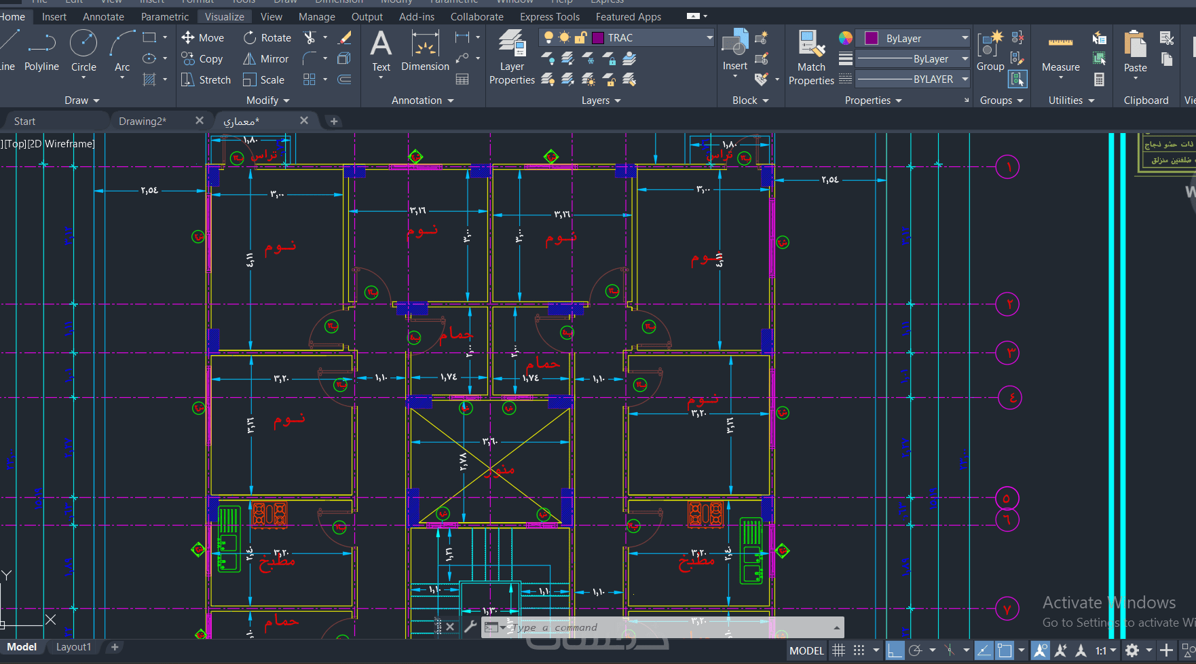Toggle Ortho mode in status bar
Screen dimensions: 1196x664
click(x=895, y=650)
